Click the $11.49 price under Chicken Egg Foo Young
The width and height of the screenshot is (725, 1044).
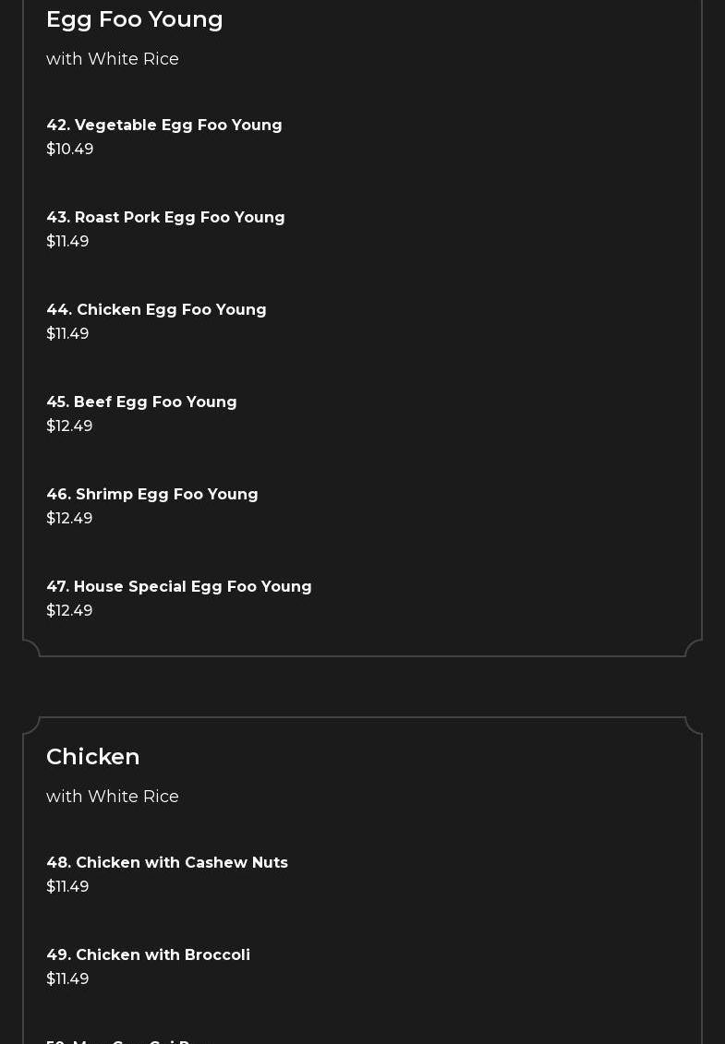[x=67, y=334]
